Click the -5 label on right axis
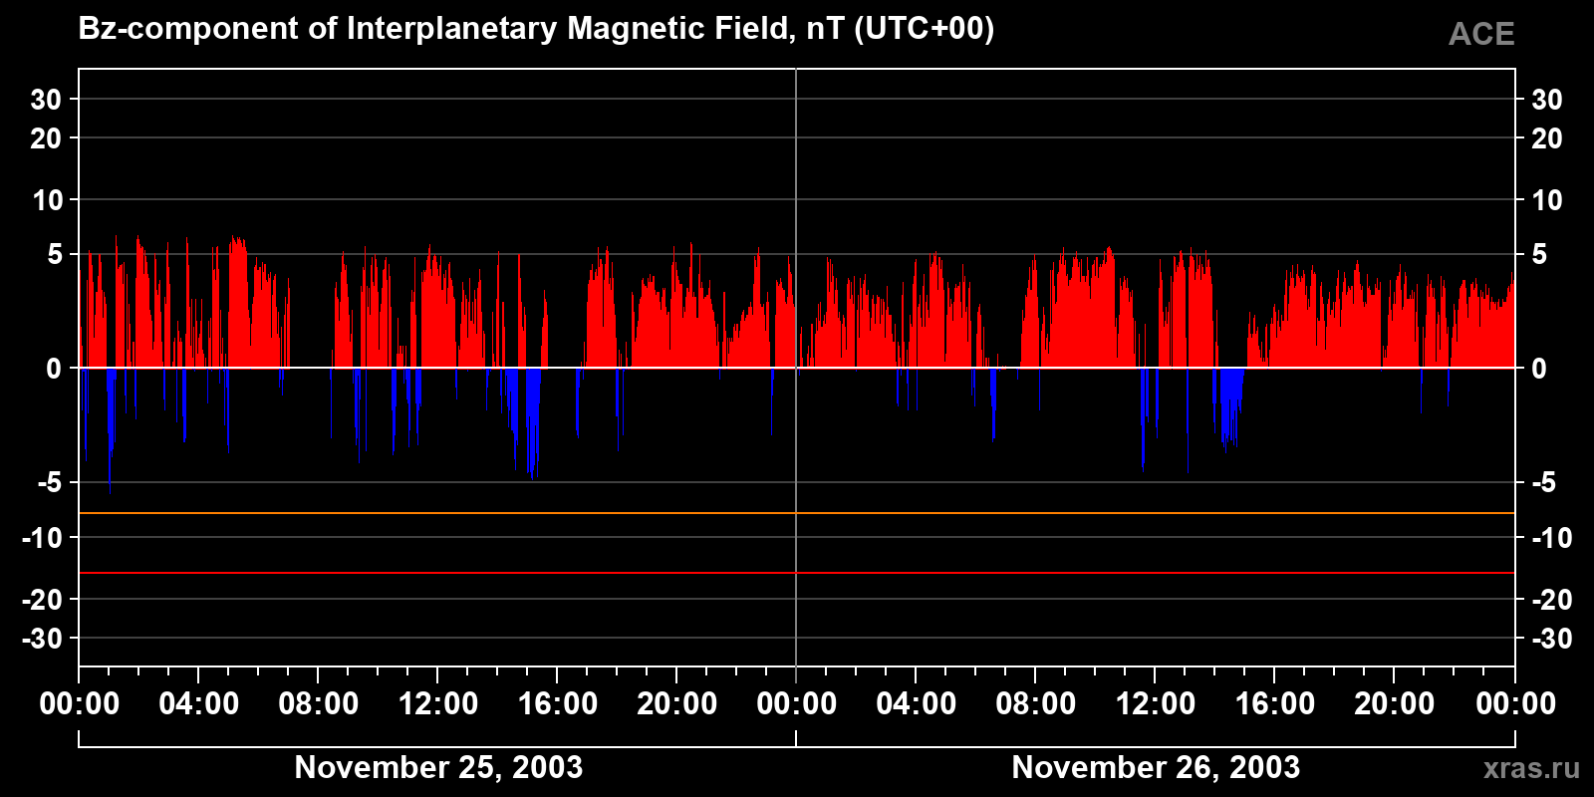1594x797 pixels. [x=1543, y=483]
